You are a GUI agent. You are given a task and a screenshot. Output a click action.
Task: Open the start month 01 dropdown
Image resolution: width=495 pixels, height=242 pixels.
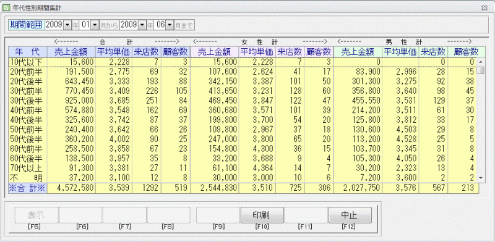pos(95,25)
